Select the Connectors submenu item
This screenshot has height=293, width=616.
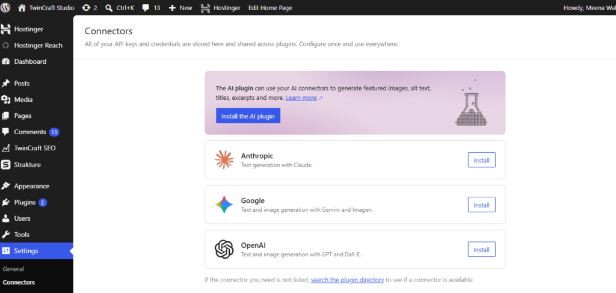[x=19, y=282]
